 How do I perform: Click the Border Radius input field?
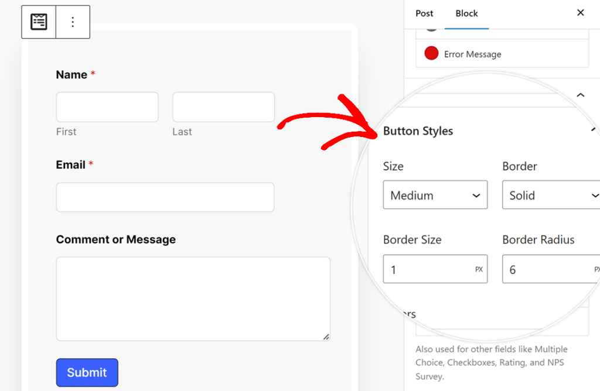[x=545, y=269]
